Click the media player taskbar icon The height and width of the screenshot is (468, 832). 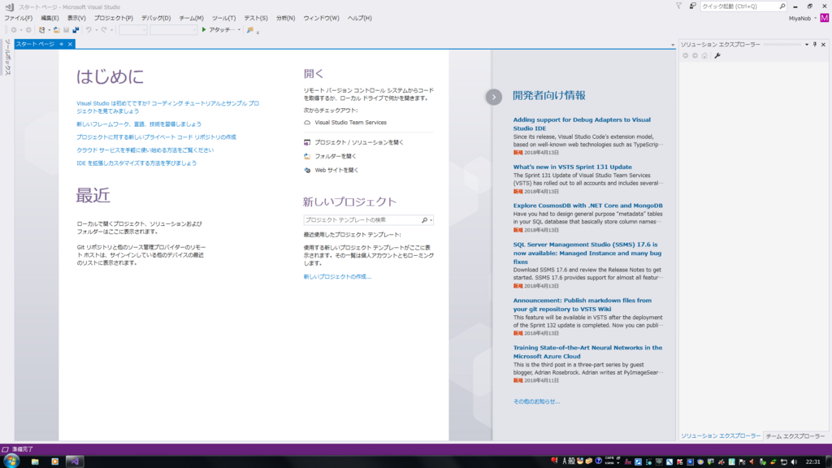point(54,461)
